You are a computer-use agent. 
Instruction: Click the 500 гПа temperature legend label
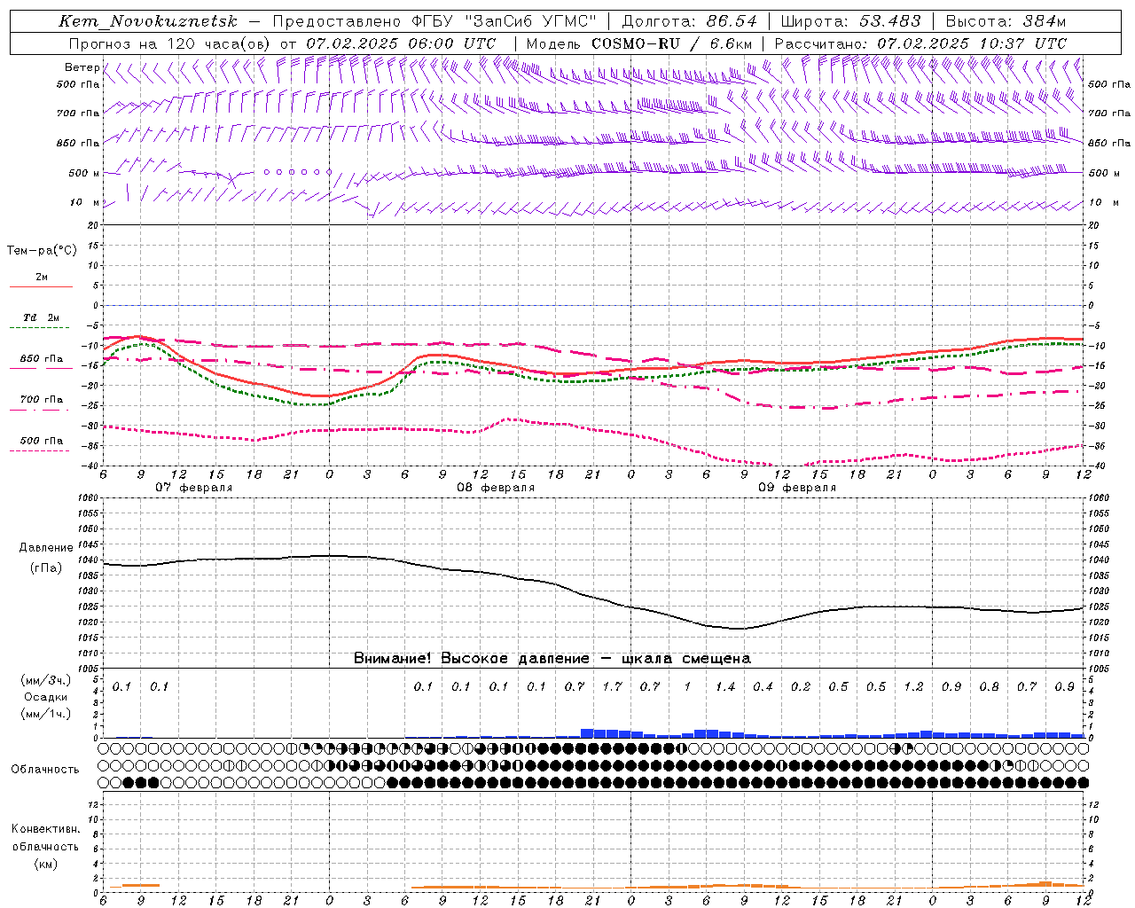[x=42, y=441]
